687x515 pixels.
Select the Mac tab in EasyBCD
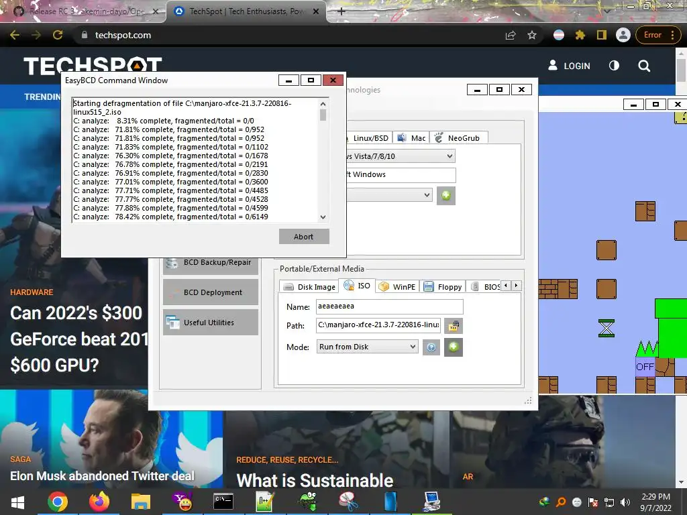[411, 138]
